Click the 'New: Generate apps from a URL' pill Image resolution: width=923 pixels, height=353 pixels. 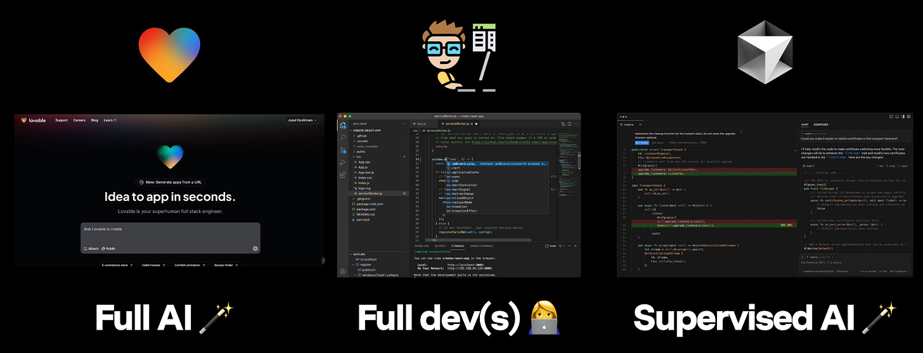169,181
